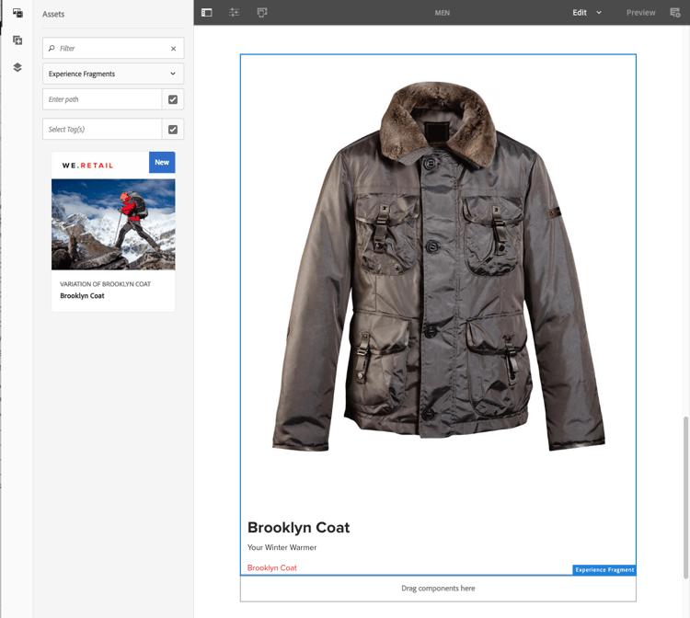The image size is (690, 618).
Task: Open Page Information sliders icon
Action: coord(234,13)
